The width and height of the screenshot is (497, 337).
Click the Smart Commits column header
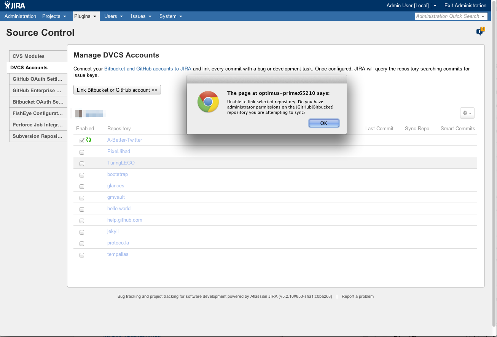[x=458, y=128]
